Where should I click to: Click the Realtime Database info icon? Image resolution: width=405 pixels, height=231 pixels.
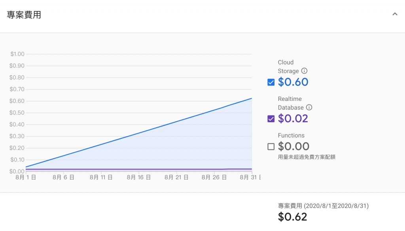click(x=309, y=107)
